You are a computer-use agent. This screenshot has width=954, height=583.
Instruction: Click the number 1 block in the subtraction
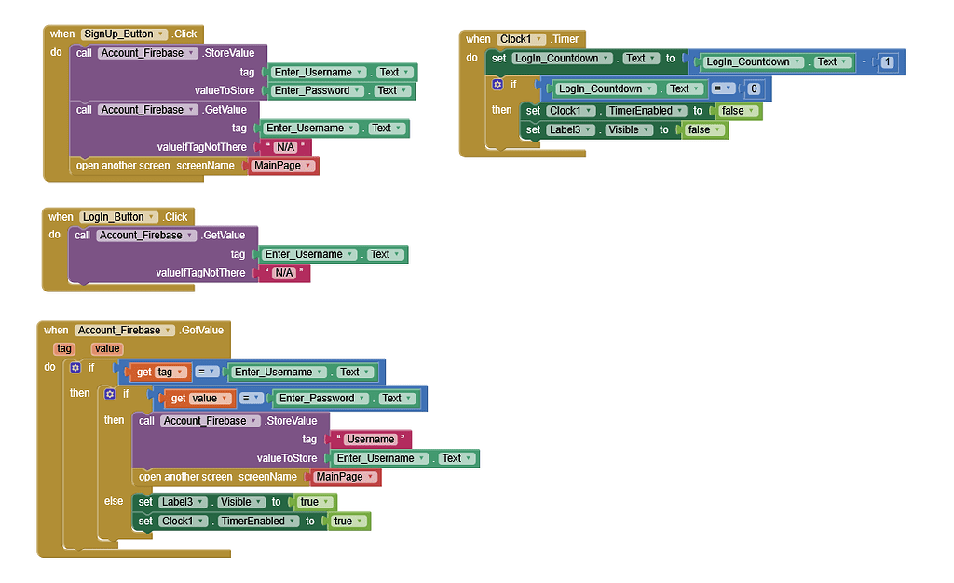(x=888, y=62)
